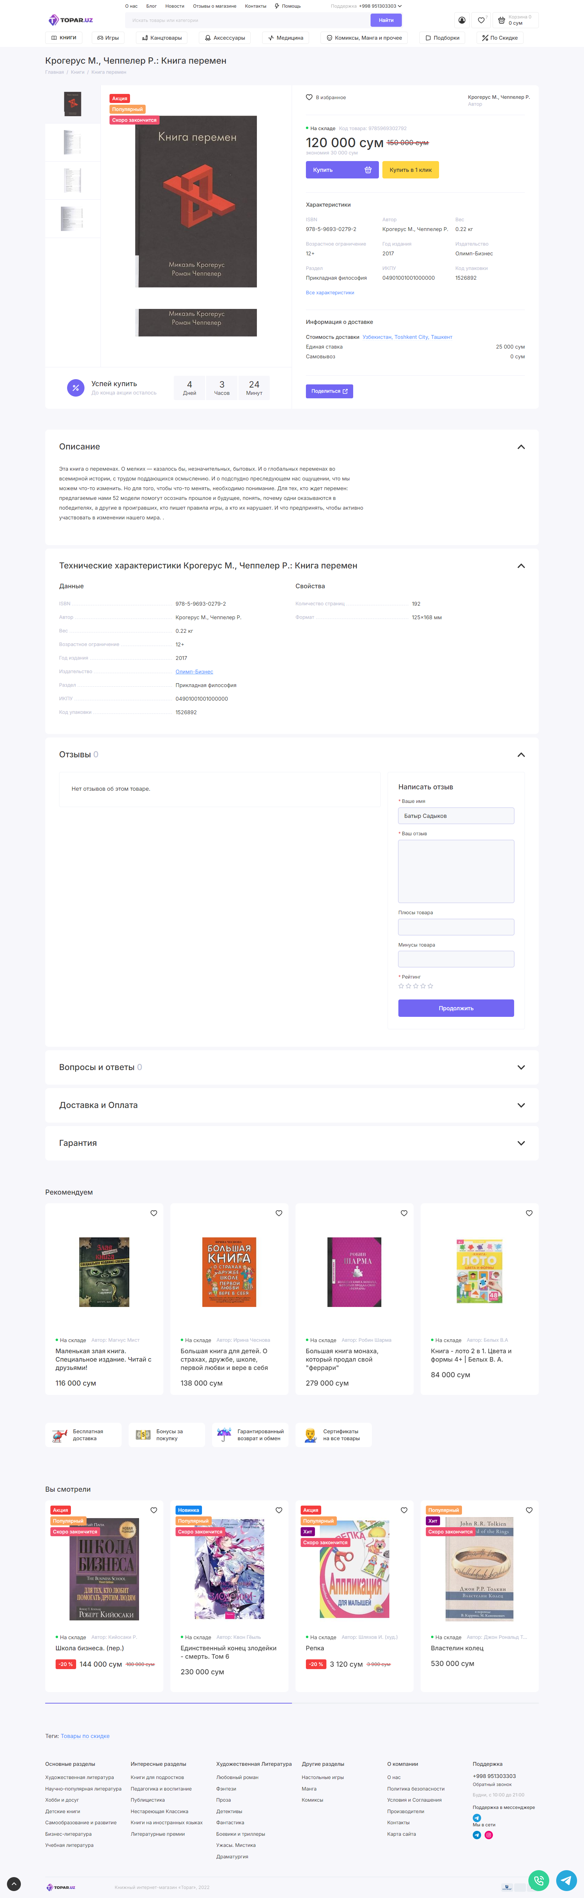Open the 'Медицина' category menu
This screenshot has height=1898, width=584.
[285, 38]
